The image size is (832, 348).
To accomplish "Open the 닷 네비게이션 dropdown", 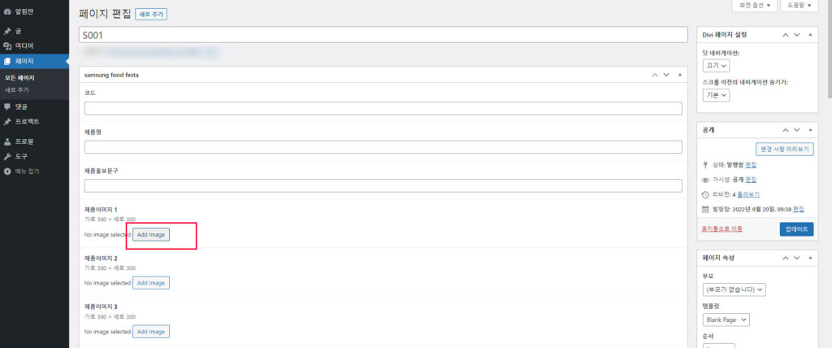I will [716, 65].
